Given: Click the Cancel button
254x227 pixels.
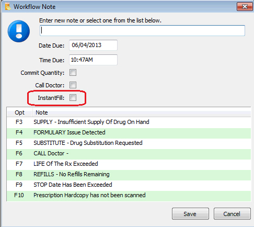Looking at the screenshot, I should click(x=232, y=213).
